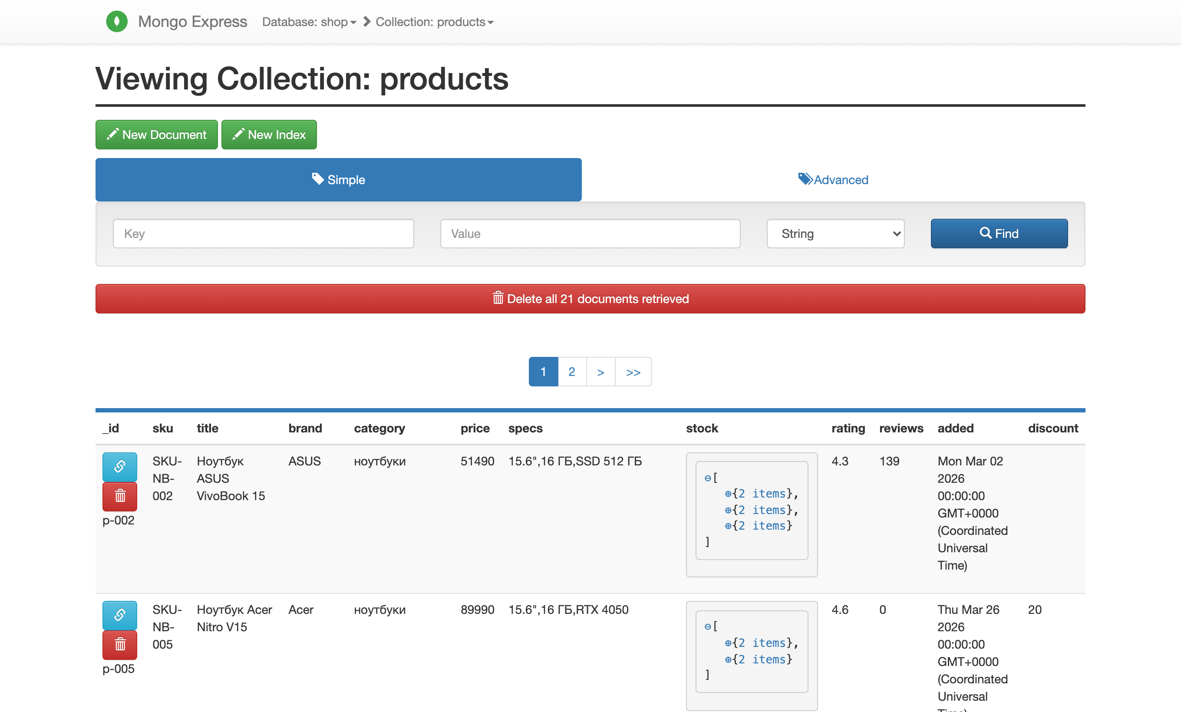This screenshot has width=1181, height=712.
Task: Expand second {2 items} in p-002 stock
Action: click(x=728, y=510)
